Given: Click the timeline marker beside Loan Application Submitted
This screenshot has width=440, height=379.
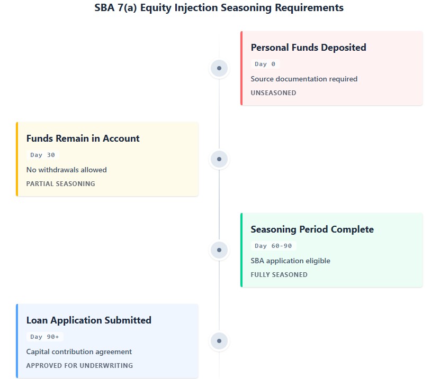Looking at the screenshot, I should pyautogui.click(x=219, y=341).
